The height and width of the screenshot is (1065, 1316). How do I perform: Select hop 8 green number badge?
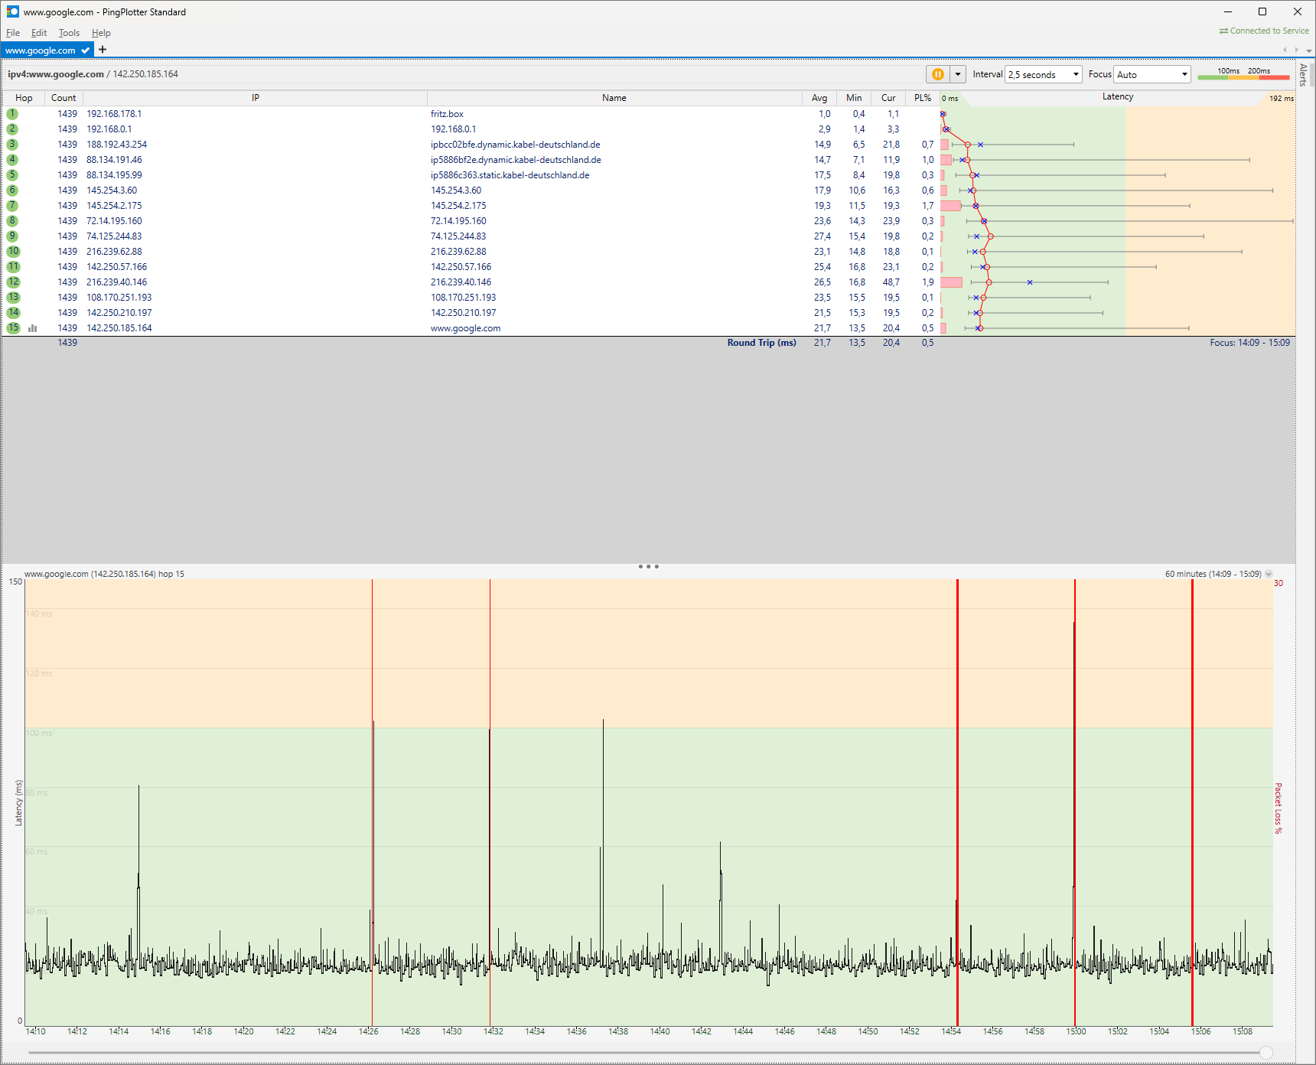tap(12, 221)
